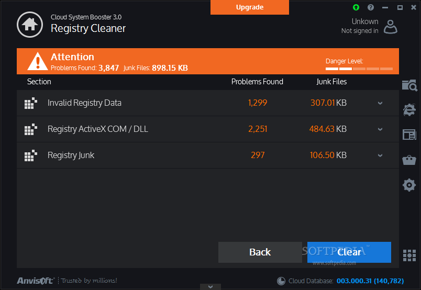421x290 pixels.
Task: Click the 307.01 KB junk value
Action: click(328, 103)
